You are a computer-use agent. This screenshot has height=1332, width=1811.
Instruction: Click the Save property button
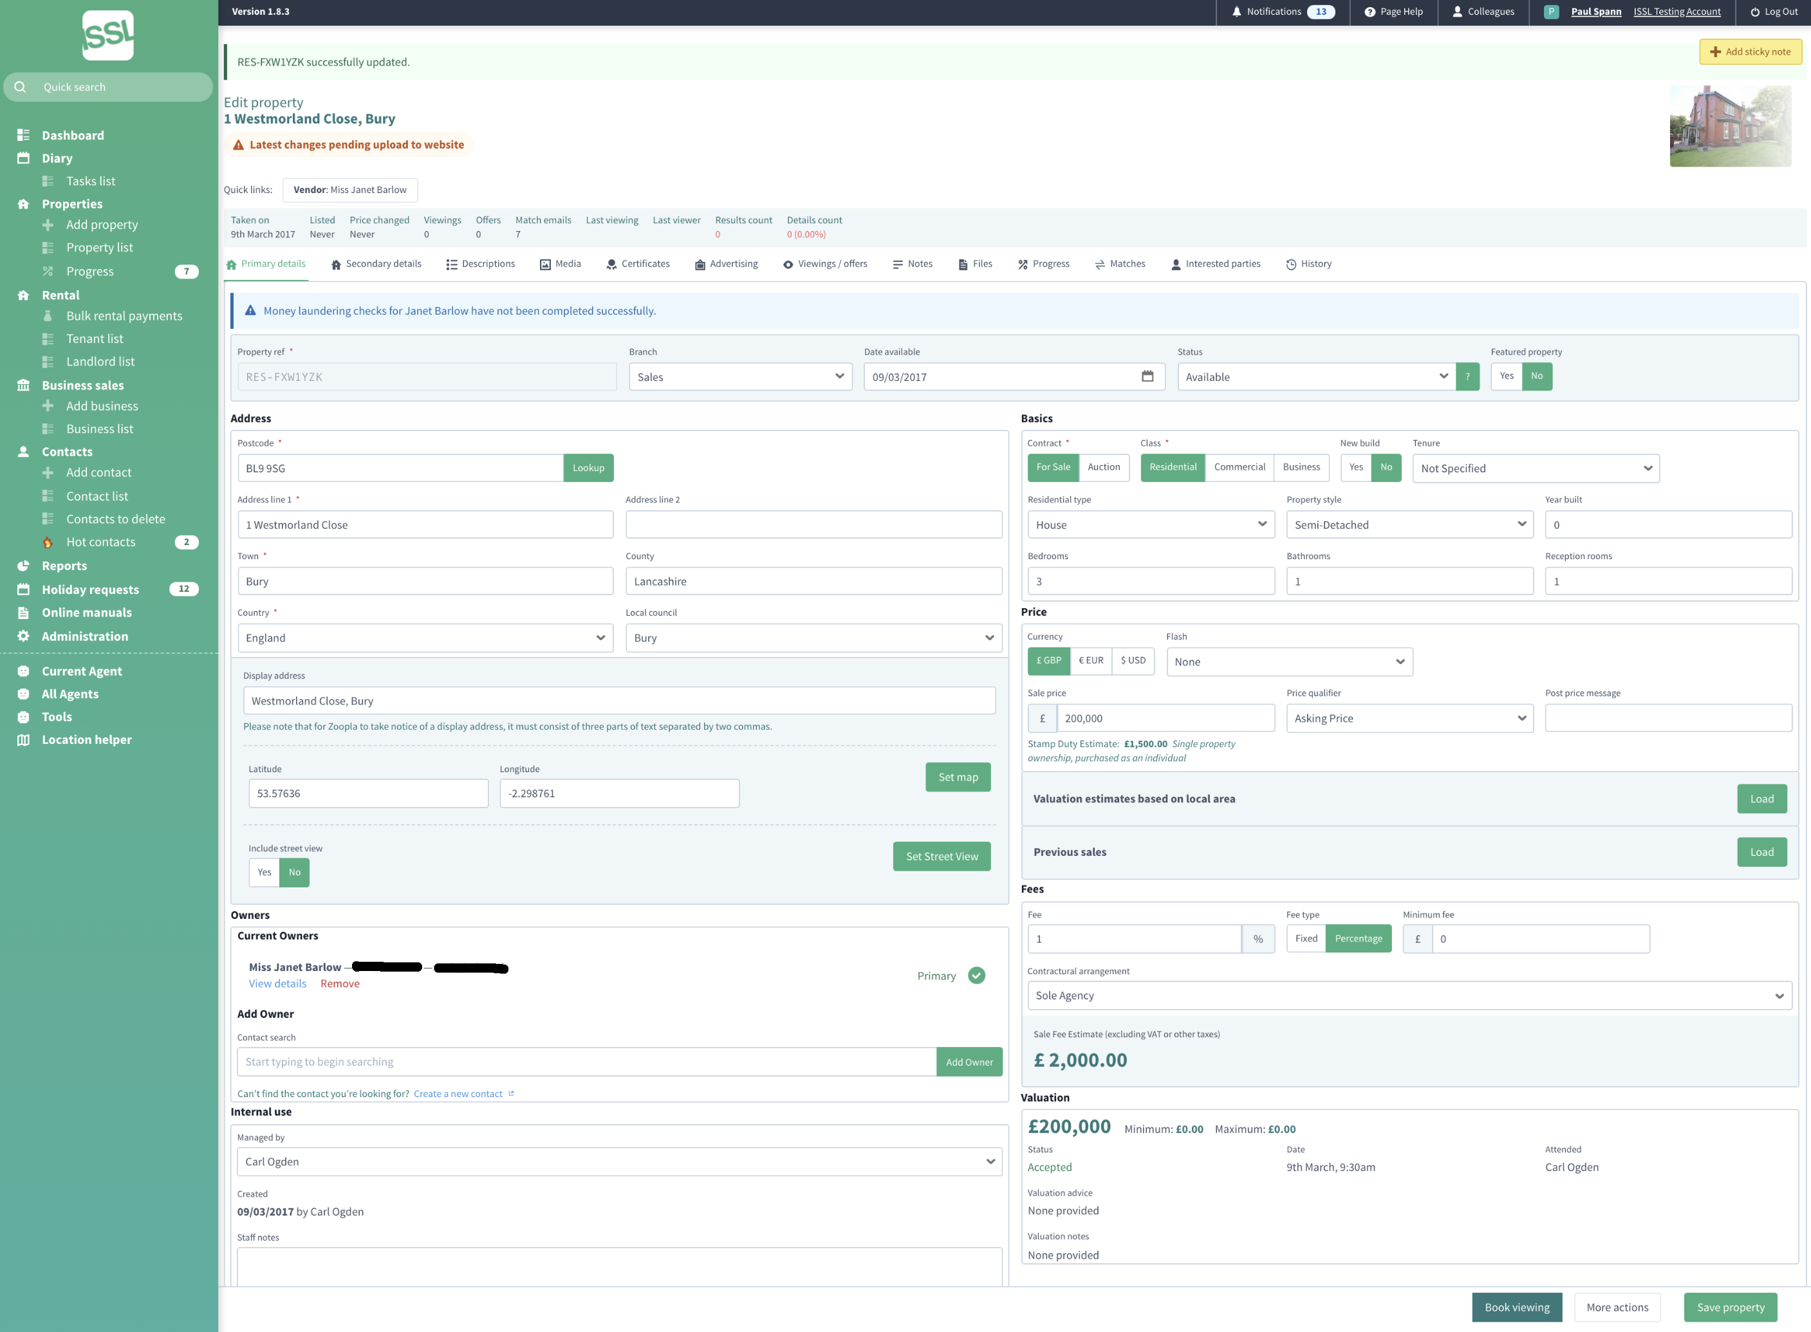tap(1731, 1307)
